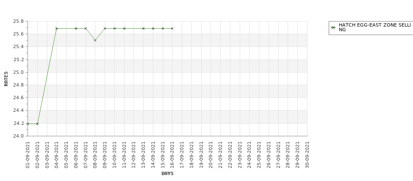Screen dimensions: 413x181
Task: Click the 27-09-2021 date label on x-axis
Action: pos(278,155)
